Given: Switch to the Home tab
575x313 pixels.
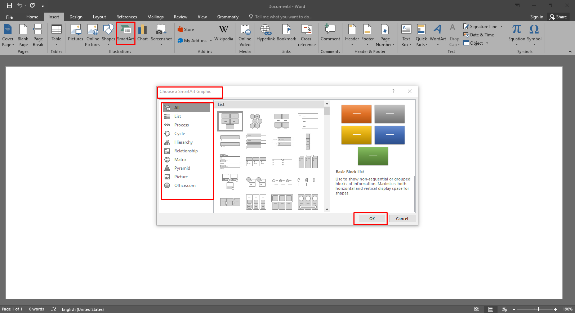Looking at the screenshot, I should [32, 17].
